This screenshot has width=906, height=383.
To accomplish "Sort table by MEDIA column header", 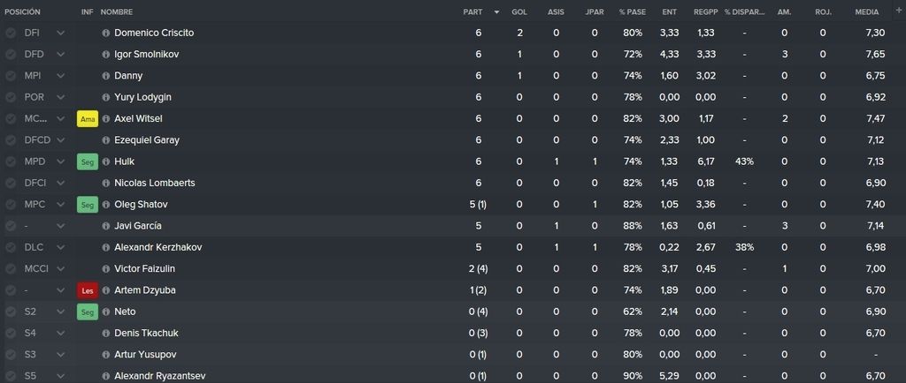I will [867, 11].
